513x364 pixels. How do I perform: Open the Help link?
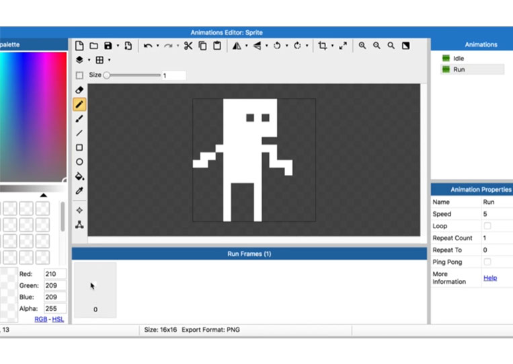(x=490, y=278)
